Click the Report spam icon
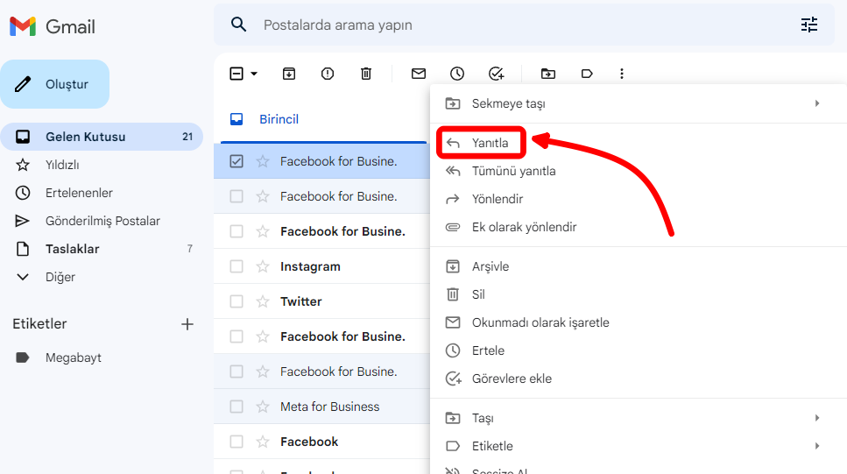 pyautogui.click(x=328, y=74)
